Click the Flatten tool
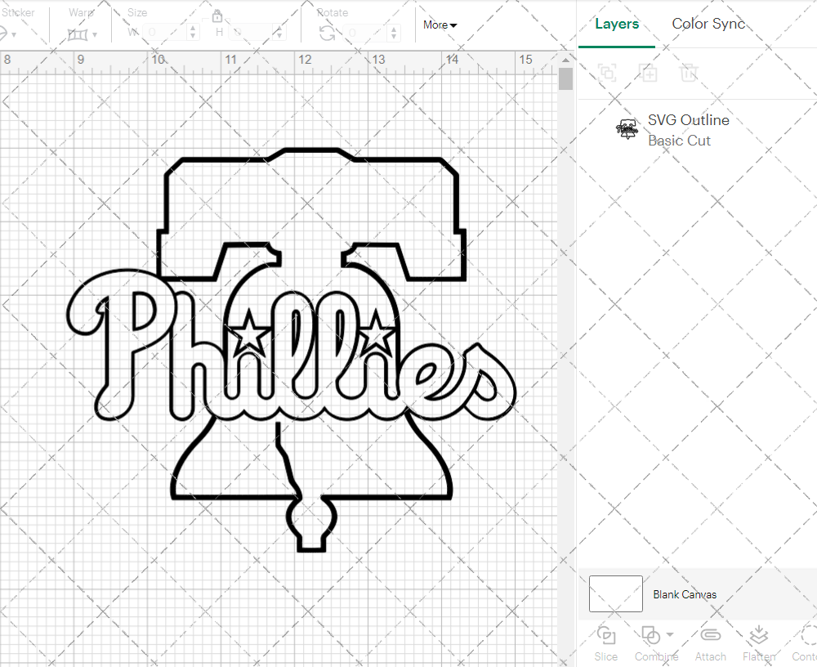 (759, 643)
